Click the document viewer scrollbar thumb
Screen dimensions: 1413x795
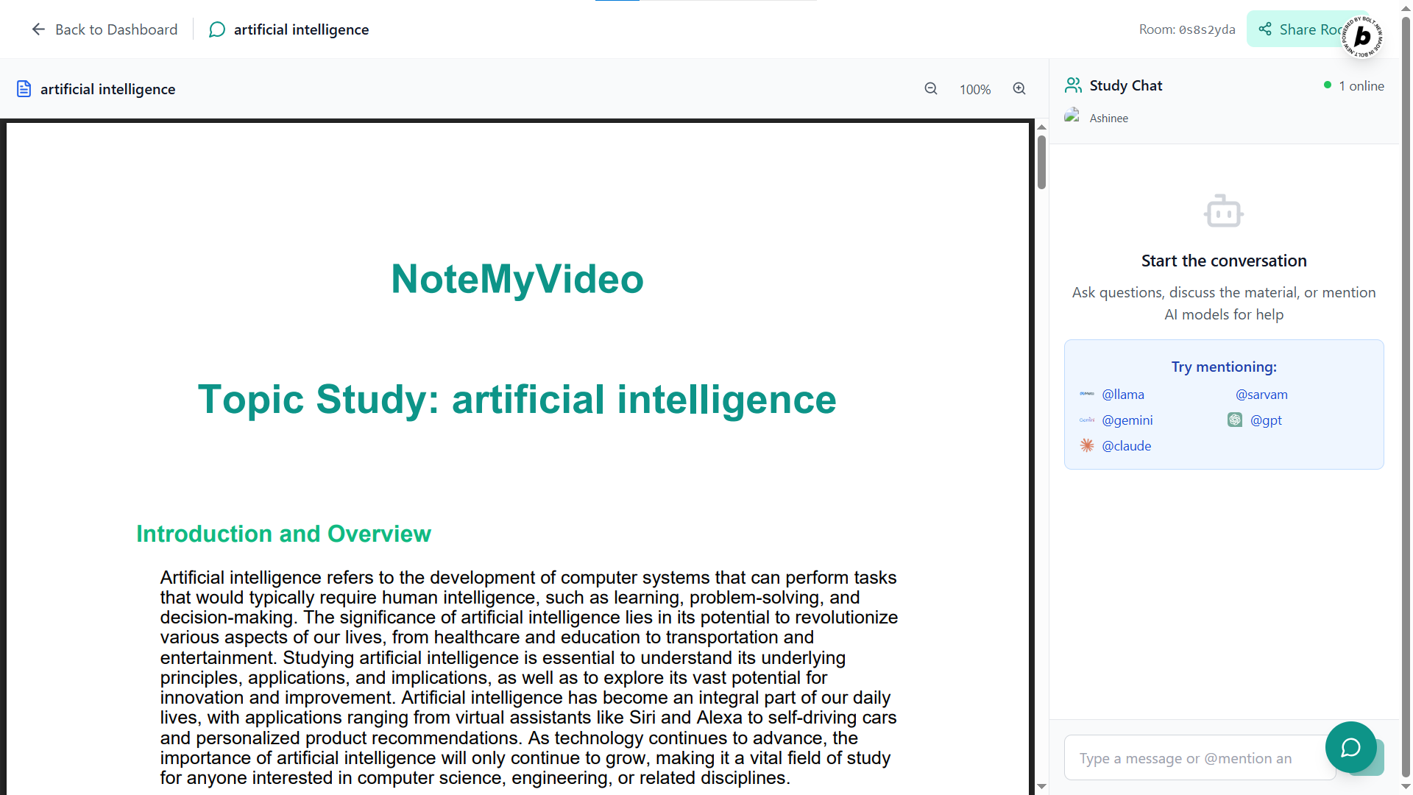[x=1041, y=162]
